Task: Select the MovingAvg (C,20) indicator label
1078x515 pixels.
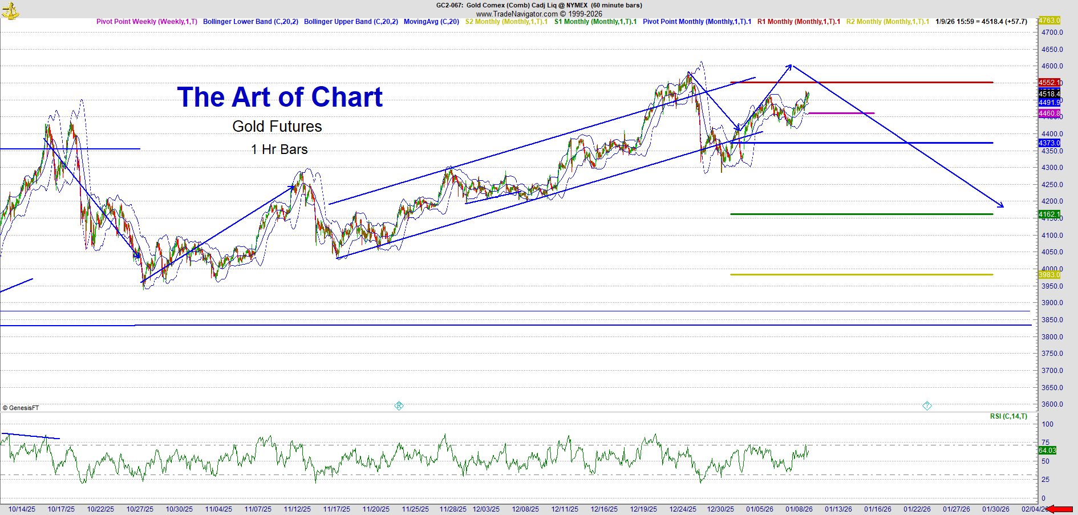Action: click(x=431, y=22)
